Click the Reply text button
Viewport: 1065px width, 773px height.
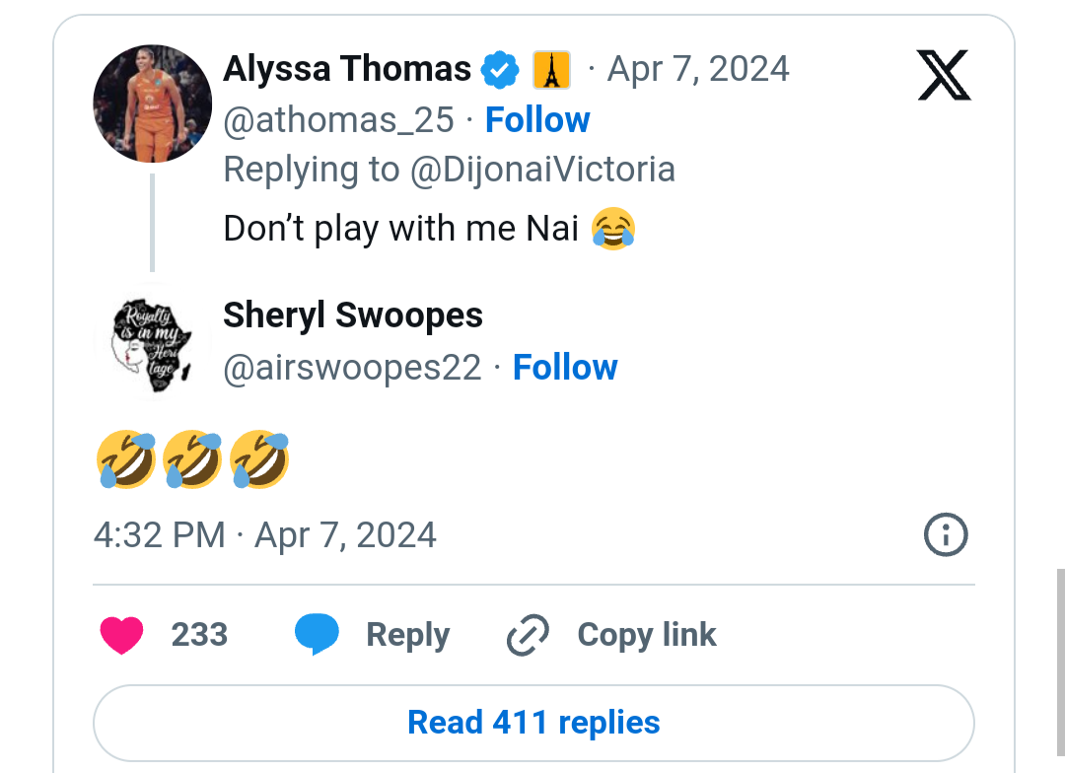407,635
